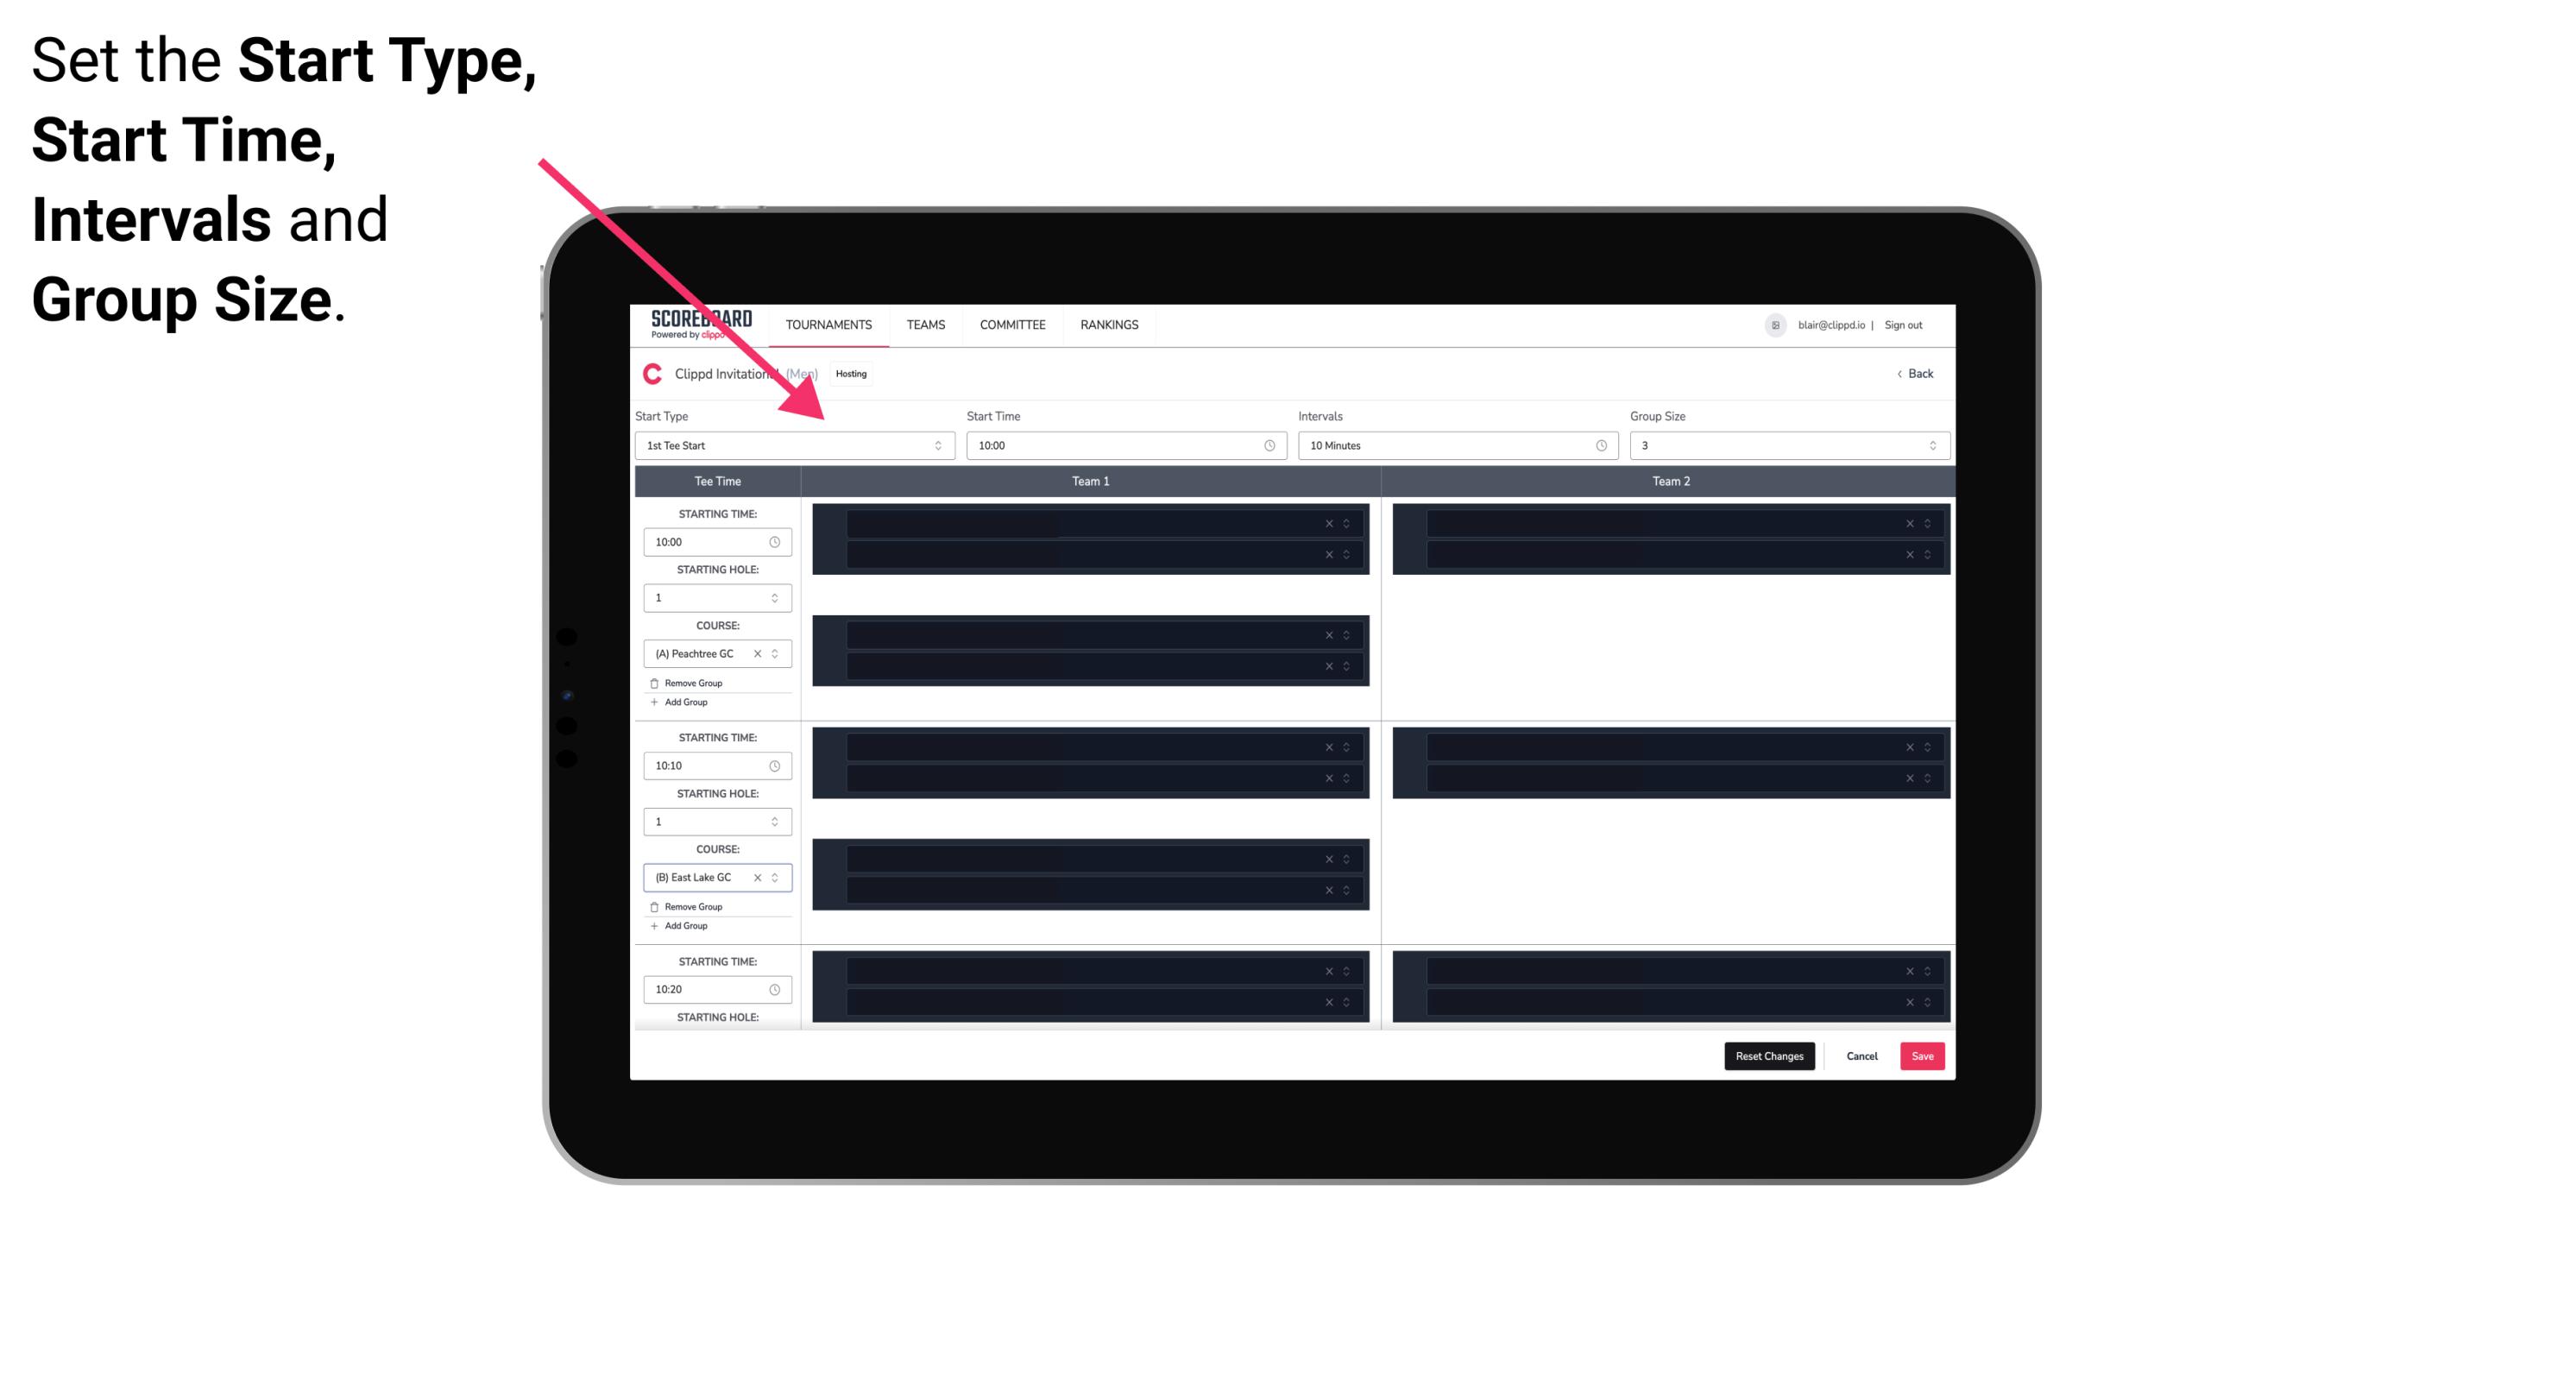The width and height of the screenshot is (2576, 1386).
Task: Select the RANKINGS tab
Action: click(1109, 324)
